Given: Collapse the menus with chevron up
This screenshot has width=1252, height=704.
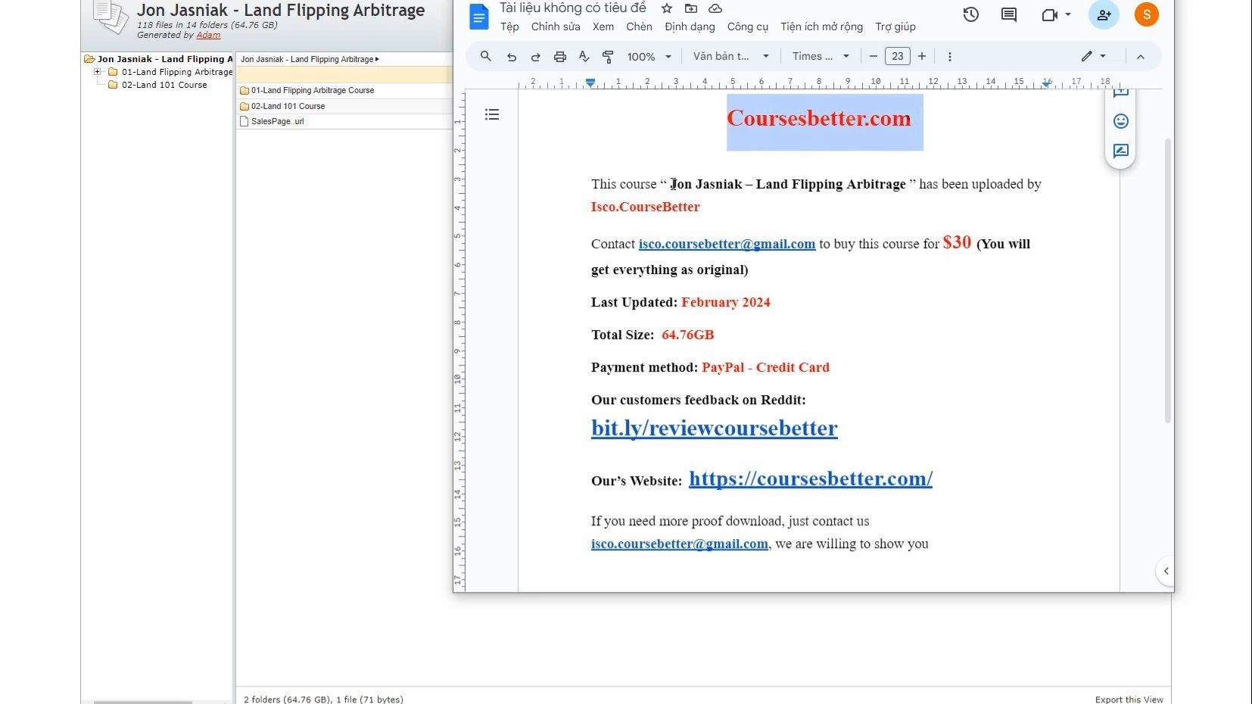Looking at the screenshot, I should (x=1141, y=57).
